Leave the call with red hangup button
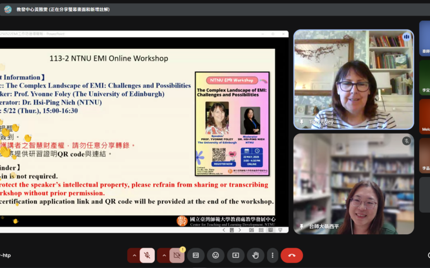 click(292, 256)
